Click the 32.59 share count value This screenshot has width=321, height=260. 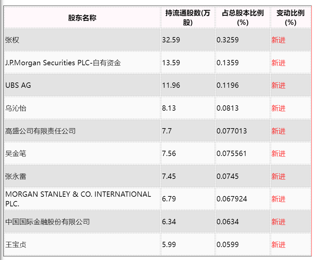171,40
